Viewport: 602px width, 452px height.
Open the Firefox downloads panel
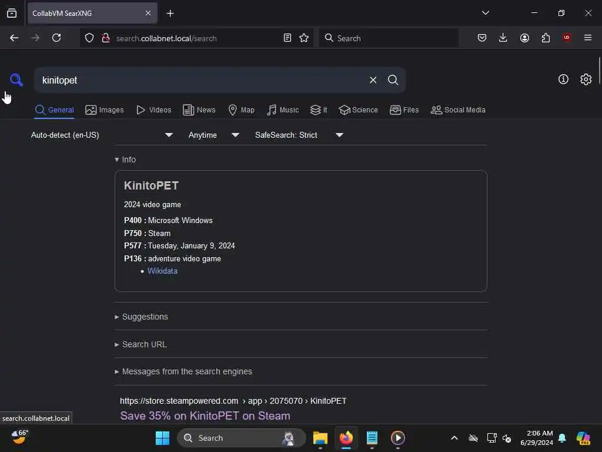pos(503,38)
